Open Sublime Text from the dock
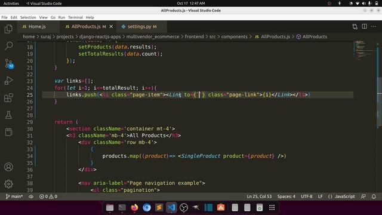 click(159, 207)
